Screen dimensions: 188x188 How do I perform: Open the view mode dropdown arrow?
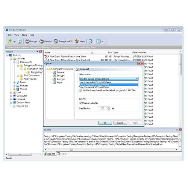point(102,41)
